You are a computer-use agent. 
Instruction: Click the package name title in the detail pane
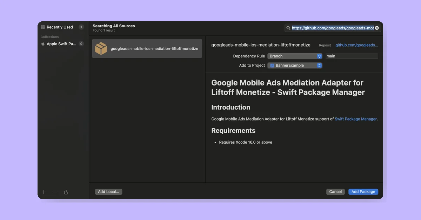tap(261, 45)
